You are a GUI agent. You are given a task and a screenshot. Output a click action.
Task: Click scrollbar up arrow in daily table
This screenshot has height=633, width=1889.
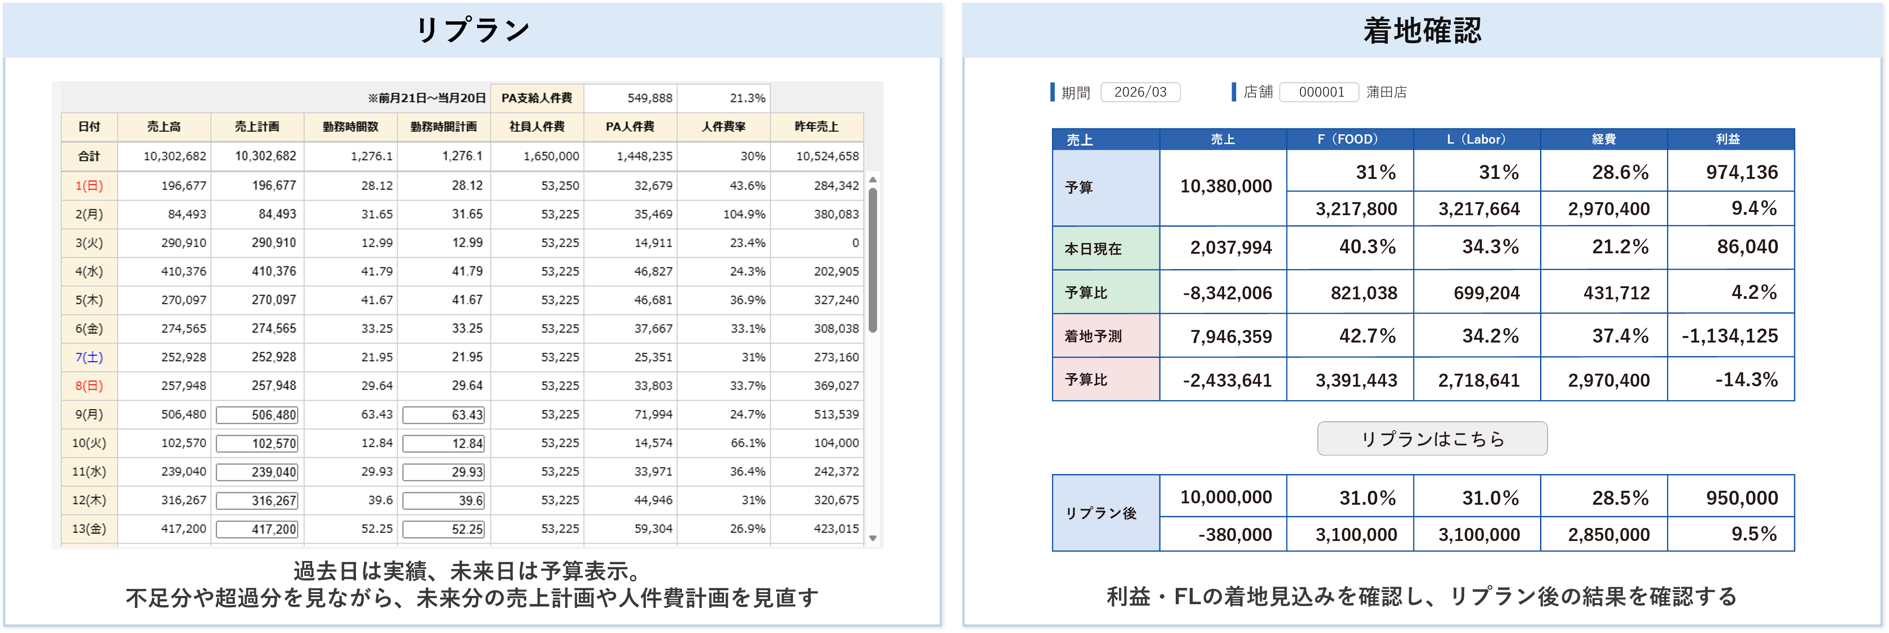(x=873, y=179)
